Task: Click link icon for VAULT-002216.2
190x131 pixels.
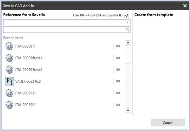Action: pos(118,81)
